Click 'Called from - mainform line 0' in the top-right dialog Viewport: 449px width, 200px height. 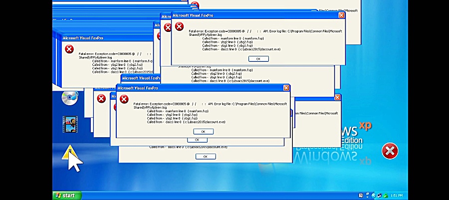(222, 38)
